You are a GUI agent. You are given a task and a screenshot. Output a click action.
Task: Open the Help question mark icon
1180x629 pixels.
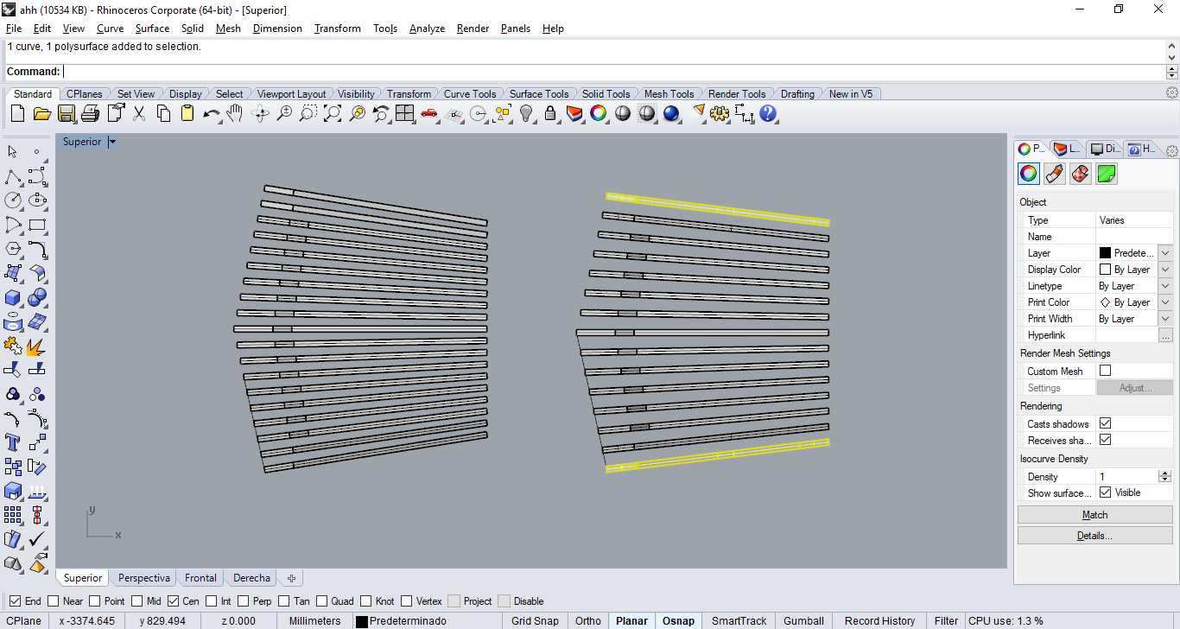(x=768, y=113)
